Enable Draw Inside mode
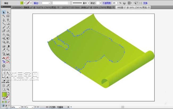Viewport: 173px width, 109px height. point(9,105)
